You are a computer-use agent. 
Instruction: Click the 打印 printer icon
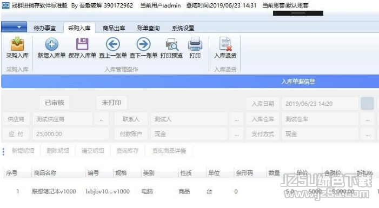[195, 48]
